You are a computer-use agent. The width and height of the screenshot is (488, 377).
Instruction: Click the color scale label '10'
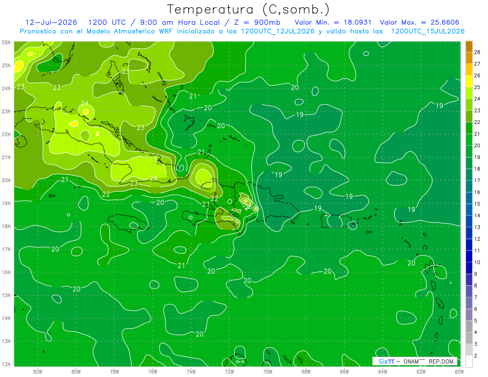coord(477,262)
